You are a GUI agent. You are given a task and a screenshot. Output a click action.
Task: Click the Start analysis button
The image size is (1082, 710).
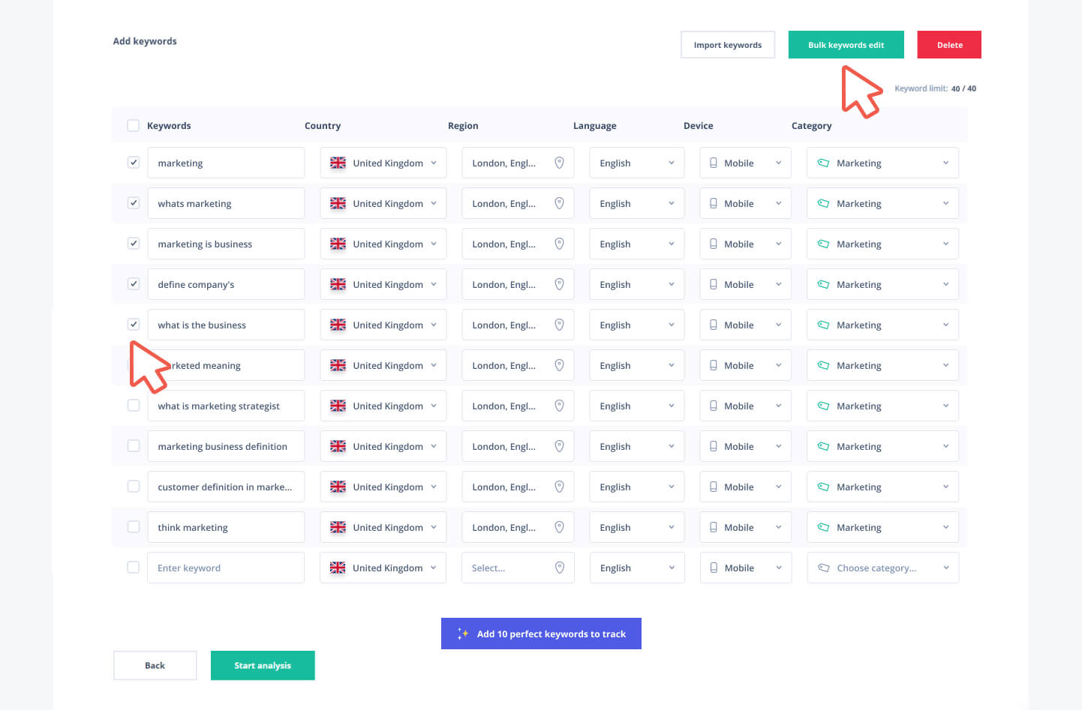pyautogui.click(x=263, y=665)
